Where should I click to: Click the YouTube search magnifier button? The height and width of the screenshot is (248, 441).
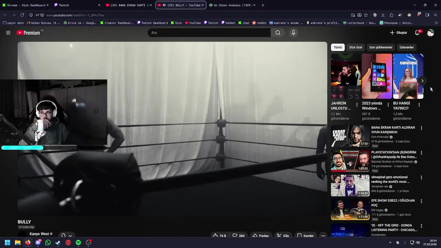pyautogui.click(x=278, y=33)
